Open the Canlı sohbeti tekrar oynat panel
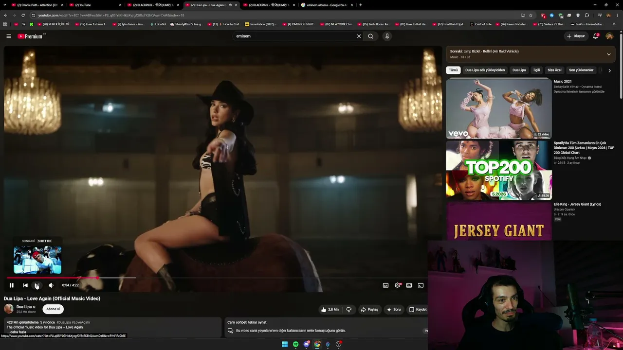 326,327
